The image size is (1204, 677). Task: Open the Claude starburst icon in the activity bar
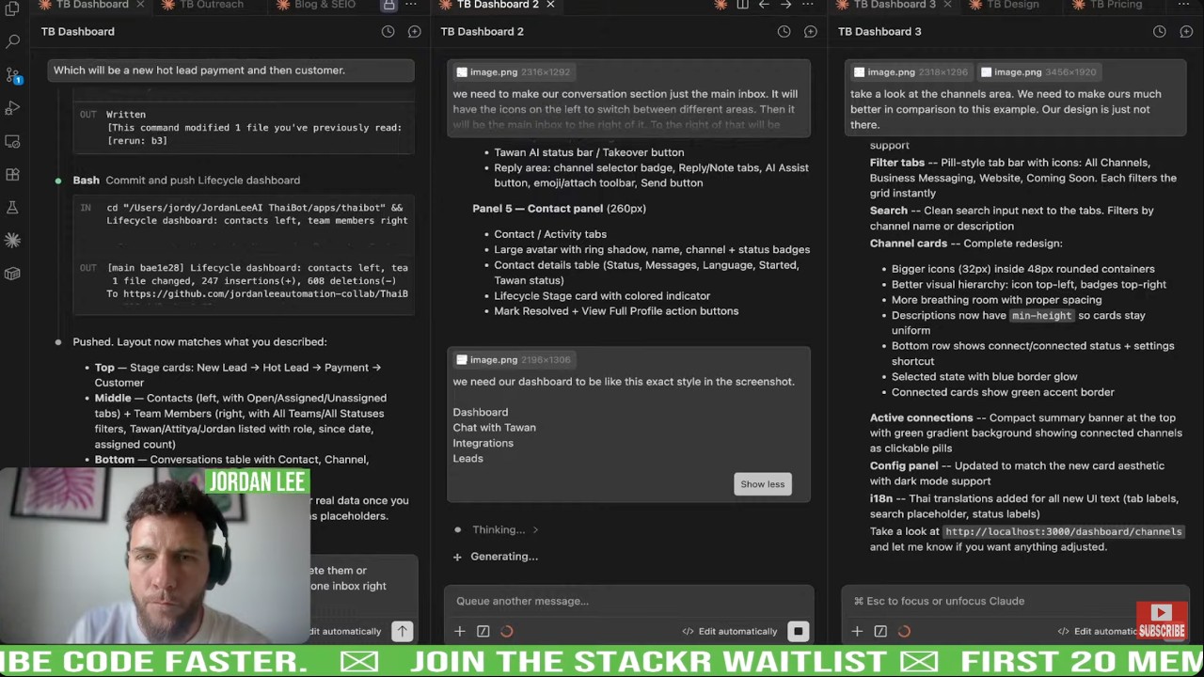click(x=12, y=241)
